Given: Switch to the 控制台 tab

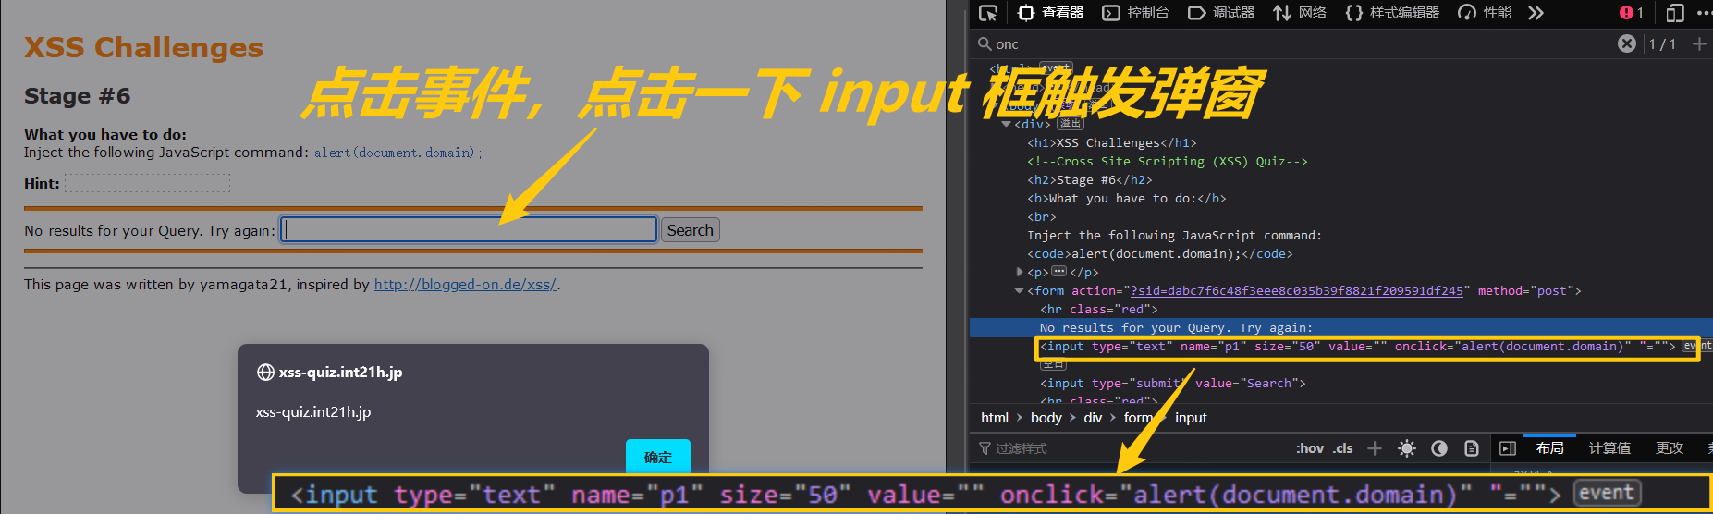Looking at the screenshot, I should tap(1136, 13).
